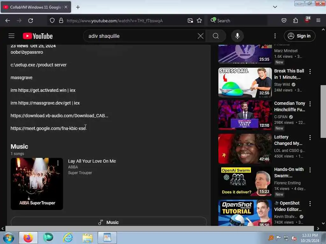Visit the Florenz Erstling channel name

287,183
